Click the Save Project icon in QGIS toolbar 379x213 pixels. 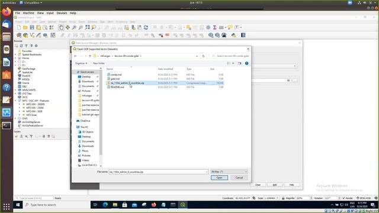(x=31, y=28)
